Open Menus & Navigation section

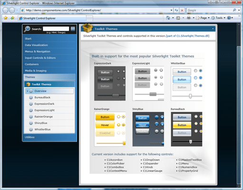click(49, 51)
